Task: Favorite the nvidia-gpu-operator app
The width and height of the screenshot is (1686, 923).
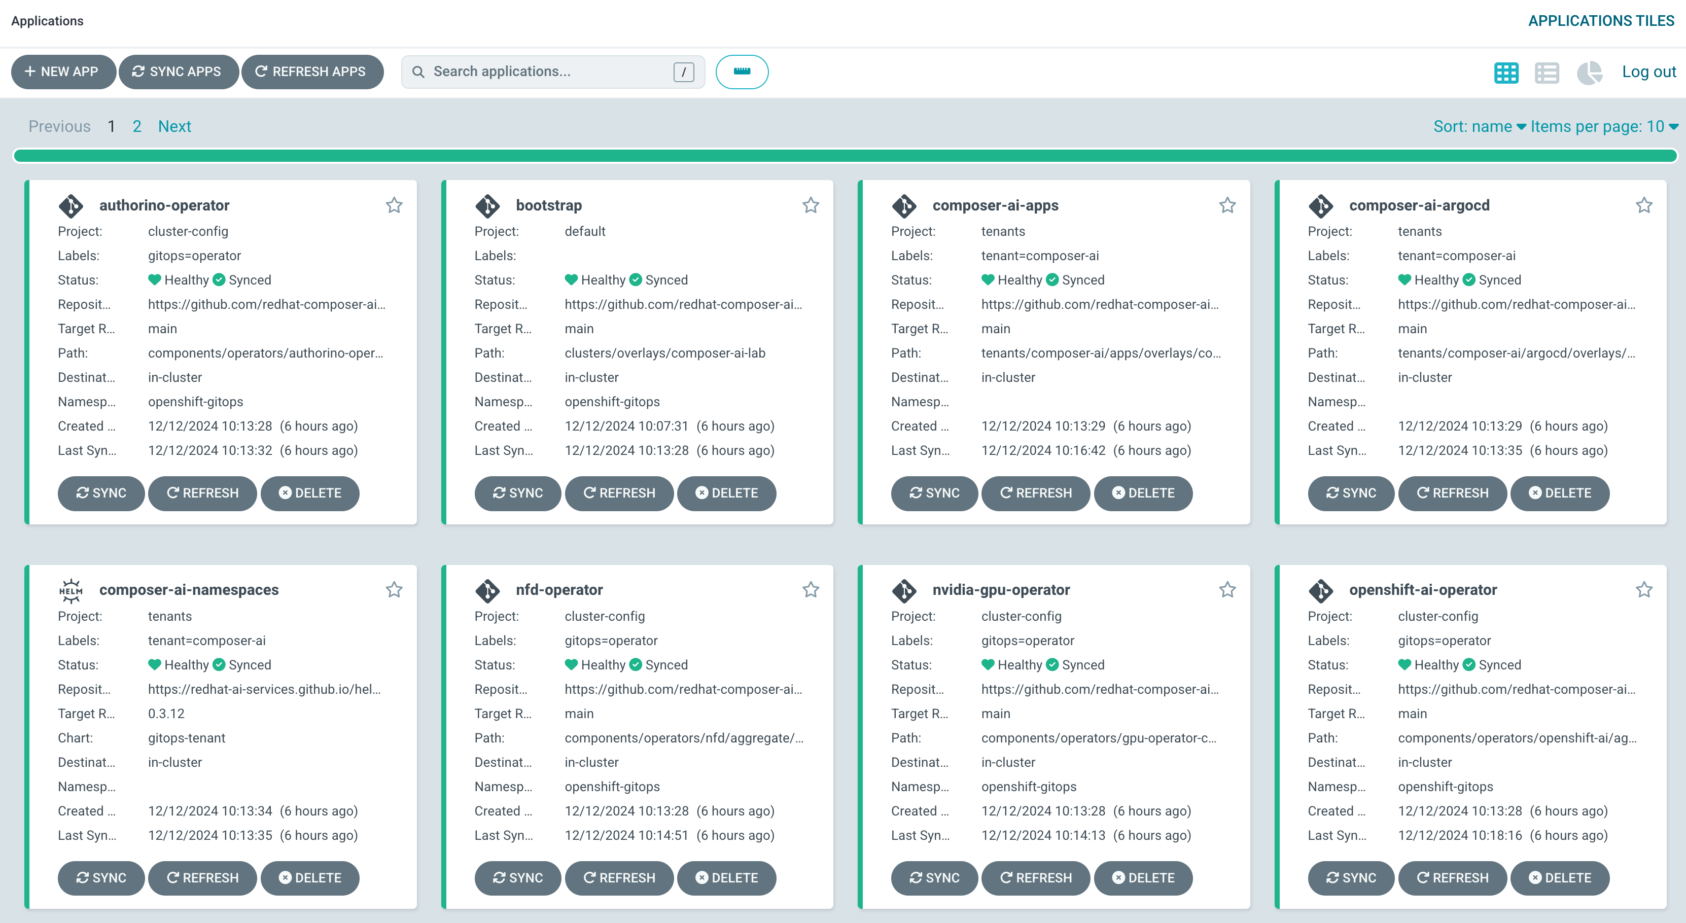Action: (1227, 590)
